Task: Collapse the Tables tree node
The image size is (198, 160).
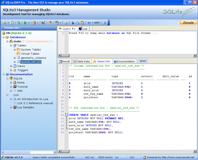Action: point(11,46)
